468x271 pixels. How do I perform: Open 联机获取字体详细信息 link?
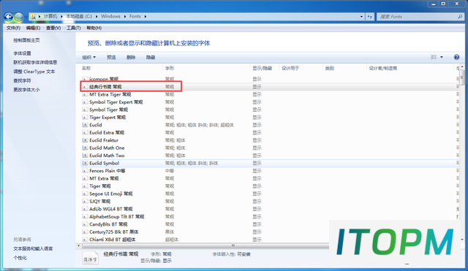click(x=35, y=62)
